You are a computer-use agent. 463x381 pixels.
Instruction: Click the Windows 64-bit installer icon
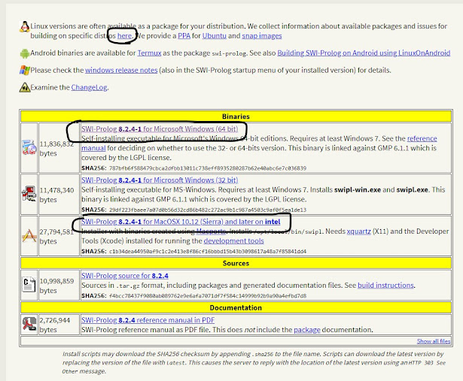[x=29, y=147]
